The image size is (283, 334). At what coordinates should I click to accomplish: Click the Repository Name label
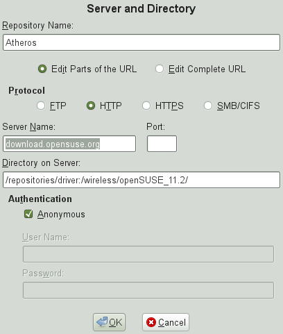point(37,26)
